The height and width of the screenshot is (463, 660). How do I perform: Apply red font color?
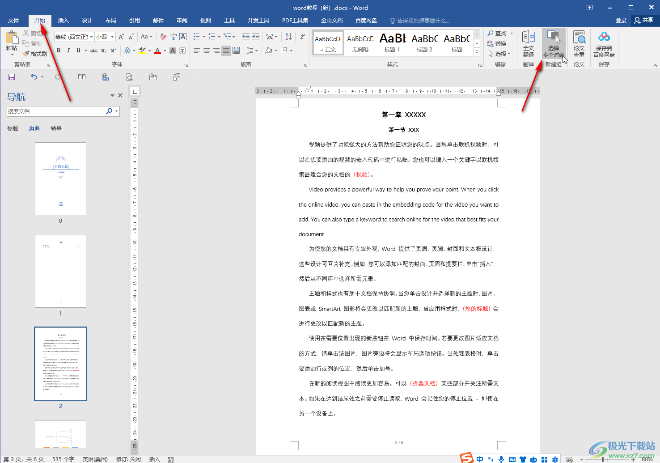click(157, 51)
